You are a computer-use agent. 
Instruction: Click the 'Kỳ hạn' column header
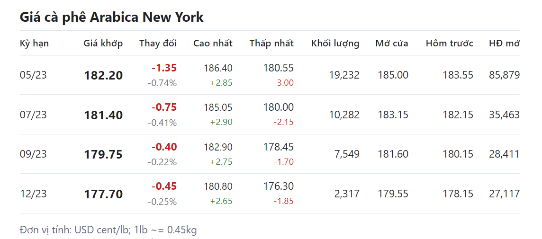pyautogui.click(x=34, y=44)
